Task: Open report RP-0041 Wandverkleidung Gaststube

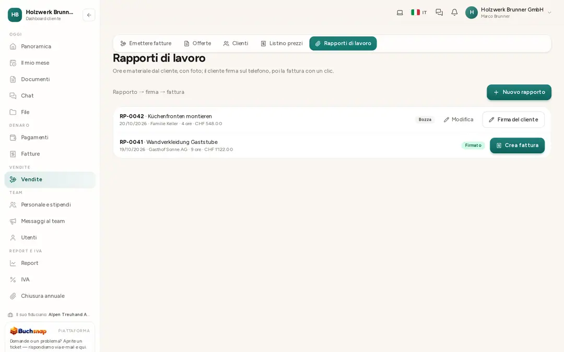Action: click(169, 142)
